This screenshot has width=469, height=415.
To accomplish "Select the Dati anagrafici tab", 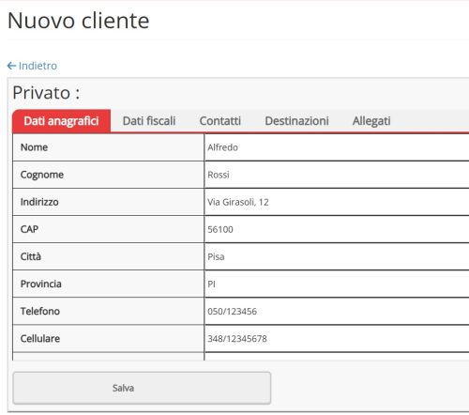I will tap(61, 121).
